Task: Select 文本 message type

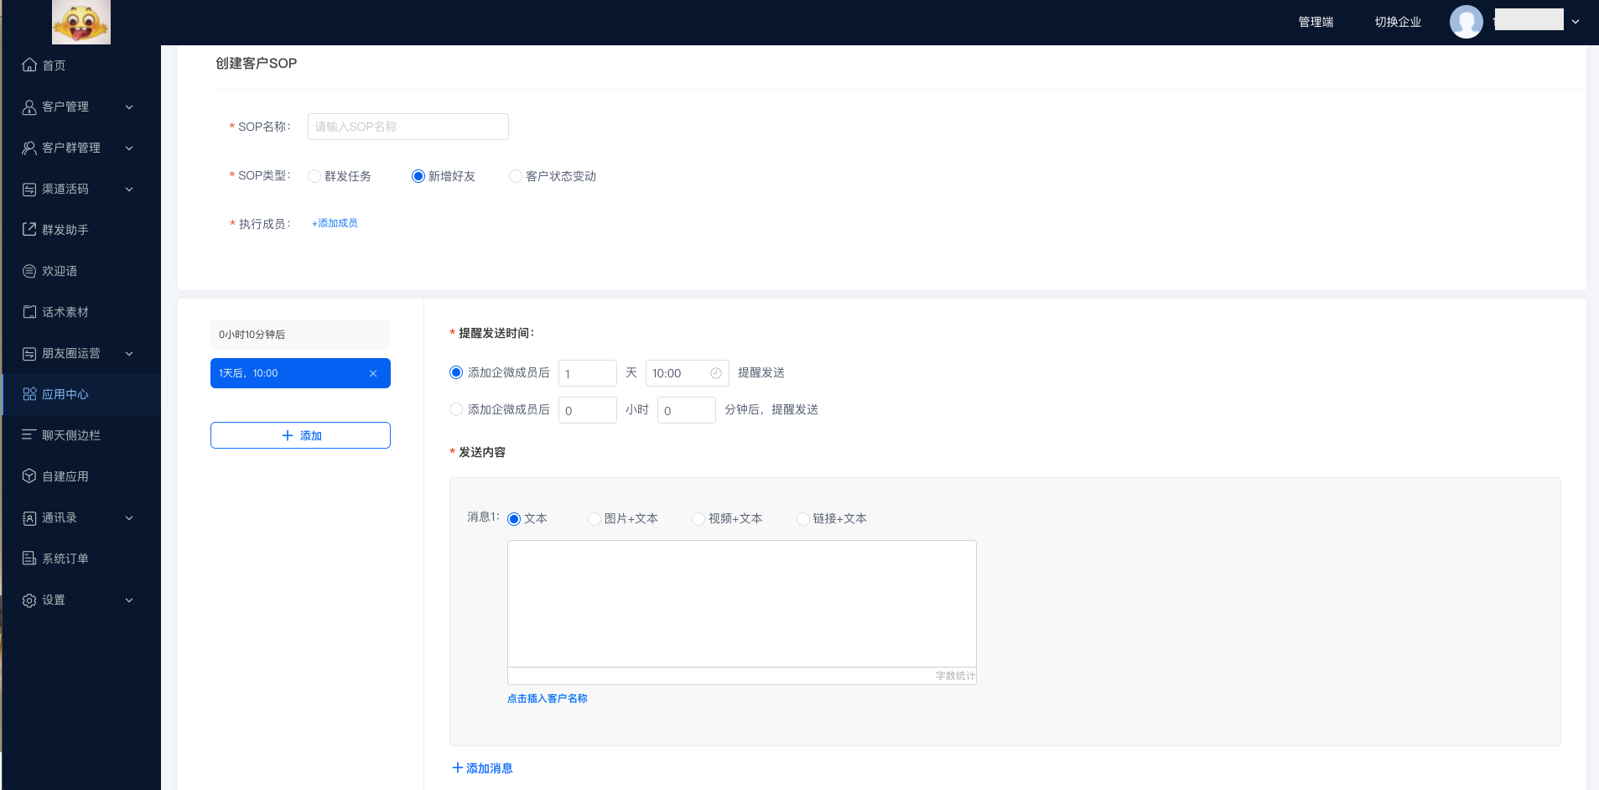Action: (x=514, y=519)
